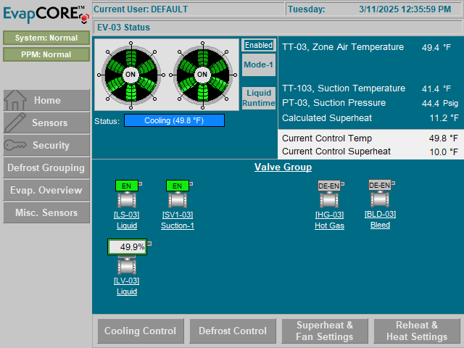The image size is (464, 348).
Task: Click the EvapCORE logo
Action: point(46,14)
